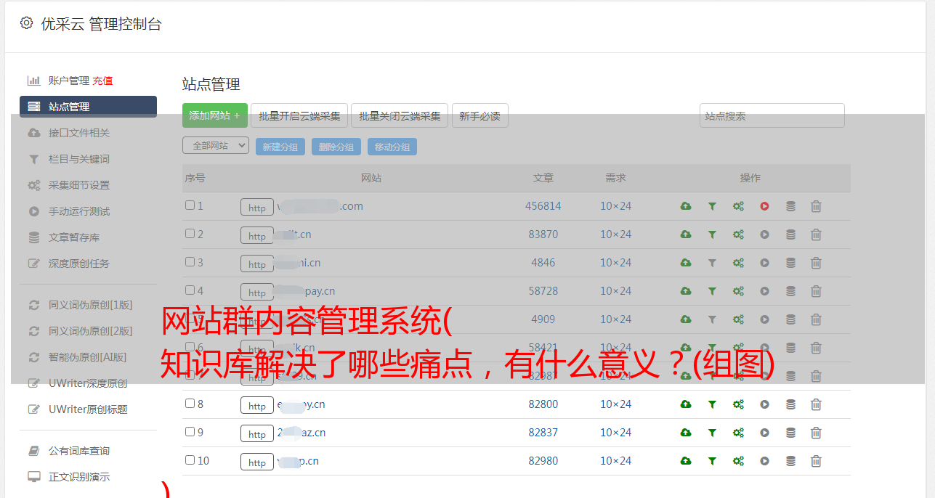Viewport: 935px width, 498px height.
Task: Open collection settings gears for row 1
Action: (738, 206)
